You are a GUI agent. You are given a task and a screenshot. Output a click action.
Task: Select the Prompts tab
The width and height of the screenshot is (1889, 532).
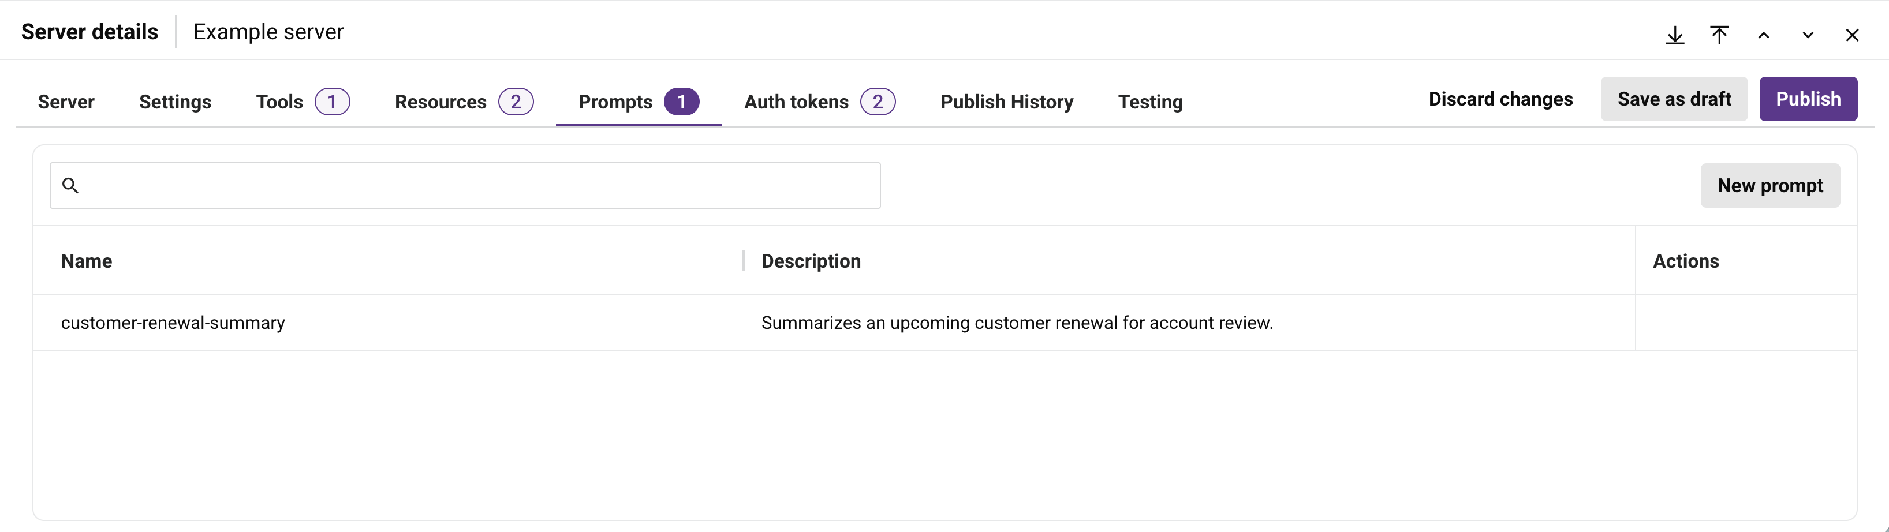(x=639, y=102)
